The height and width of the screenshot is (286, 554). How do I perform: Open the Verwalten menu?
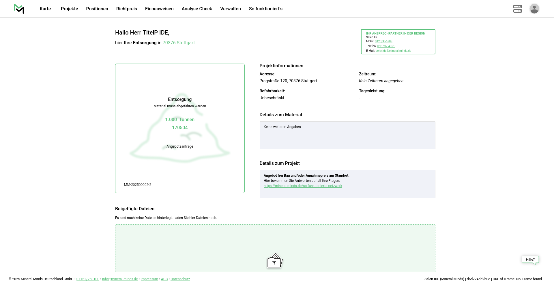(x=230, y=9)
